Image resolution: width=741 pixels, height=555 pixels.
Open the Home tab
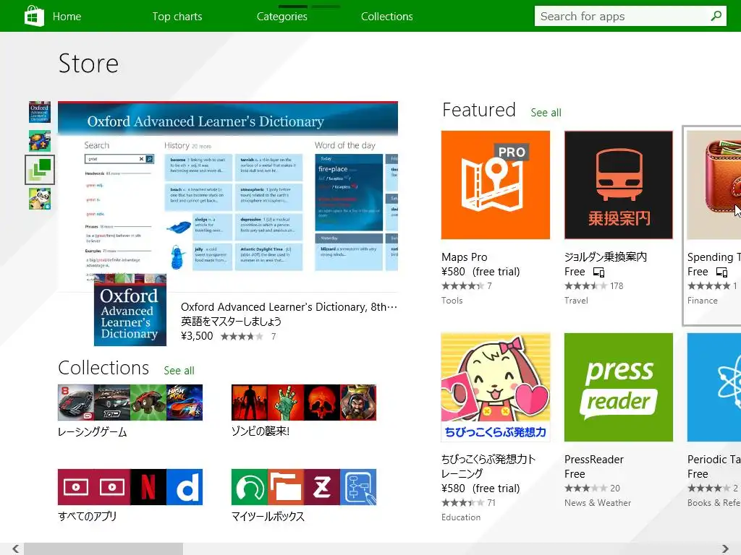coord(67,17)
